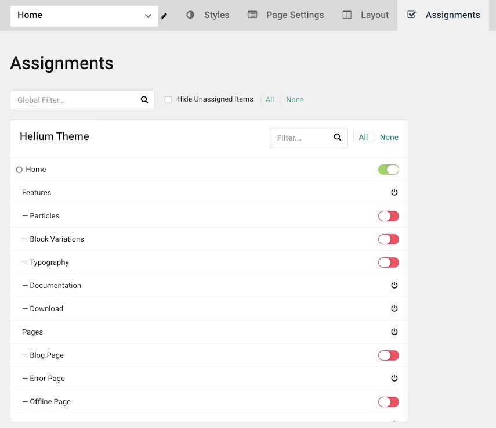The width and height of the screenshot is (496, 428).
Task: Go to the Layout tab
Action: [365, 15]
